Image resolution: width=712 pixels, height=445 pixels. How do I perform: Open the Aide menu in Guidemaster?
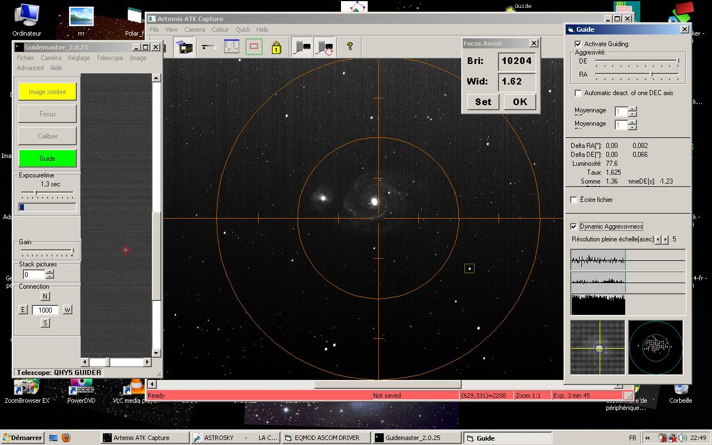tap(56, 68)
